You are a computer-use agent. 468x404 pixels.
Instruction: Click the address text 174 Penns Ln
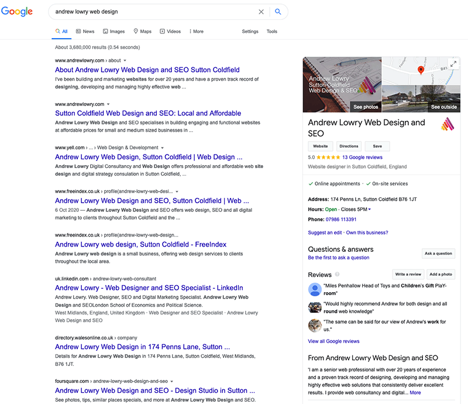pyautogui.click(x=374, y=199)
